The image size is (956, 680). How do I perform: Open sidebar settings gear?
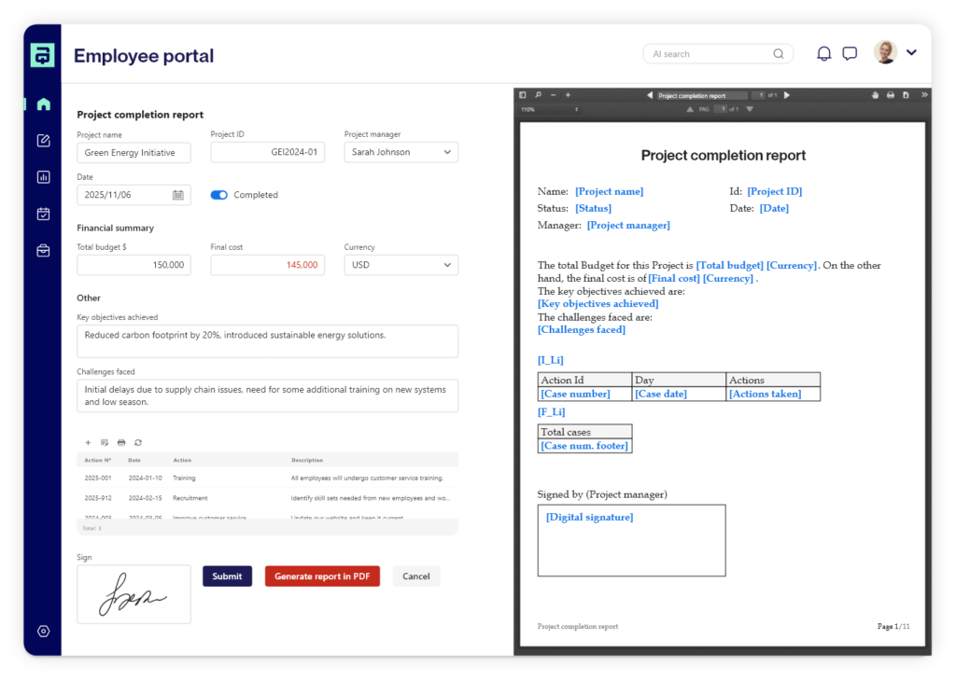tap(43, 631)
